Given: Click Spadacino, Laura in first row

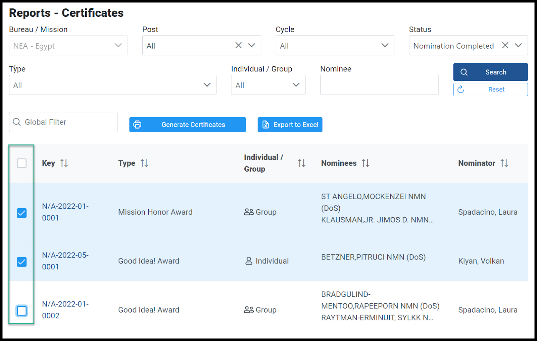Looking at the screenshot, I should (x=488, y=212).
